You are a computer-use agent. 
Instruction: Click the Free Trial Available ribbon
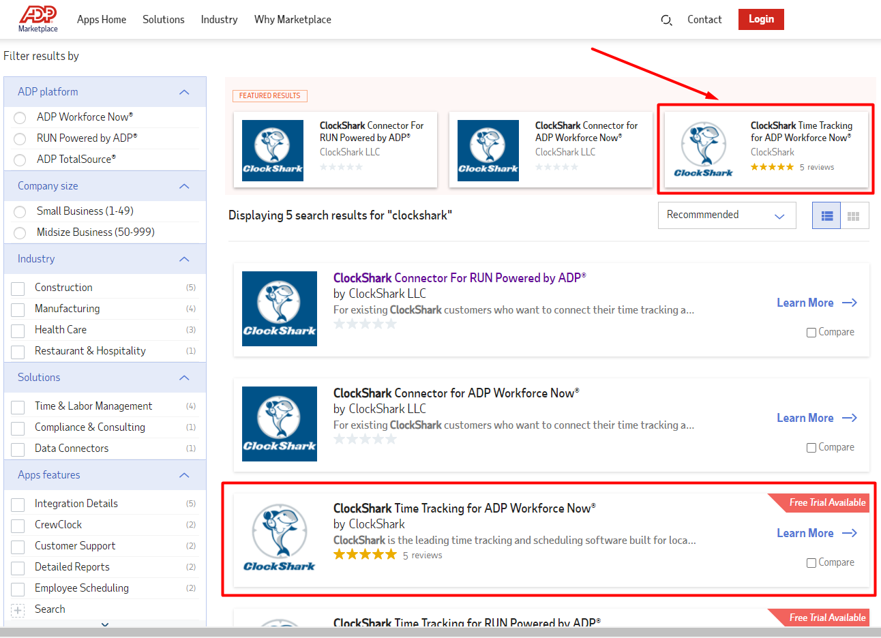827,502
